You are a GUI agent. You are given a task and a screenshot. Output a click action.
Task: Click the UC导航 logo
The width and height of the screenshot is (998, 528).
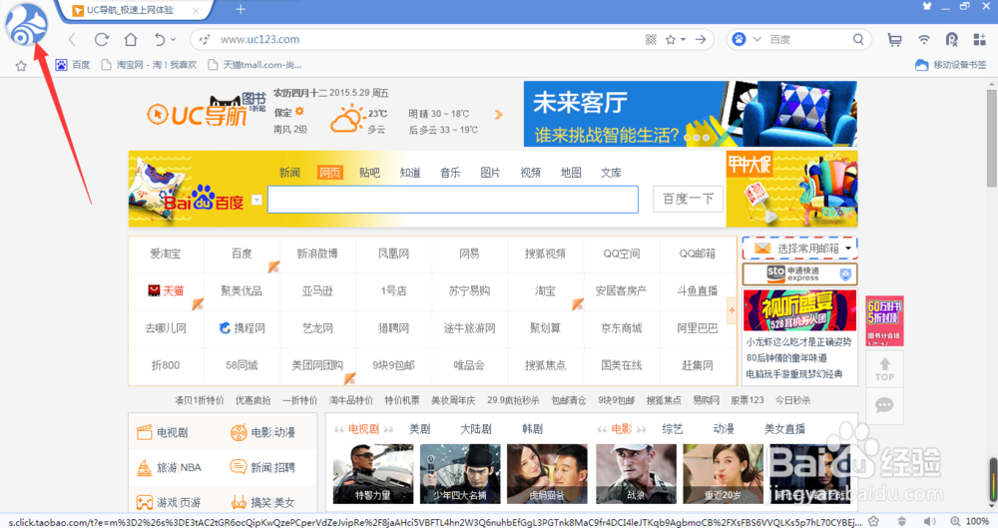coord(197,115)
